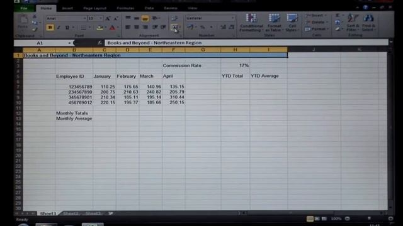Click the Clear eraser icon in Editing

[x=338, y=30]
